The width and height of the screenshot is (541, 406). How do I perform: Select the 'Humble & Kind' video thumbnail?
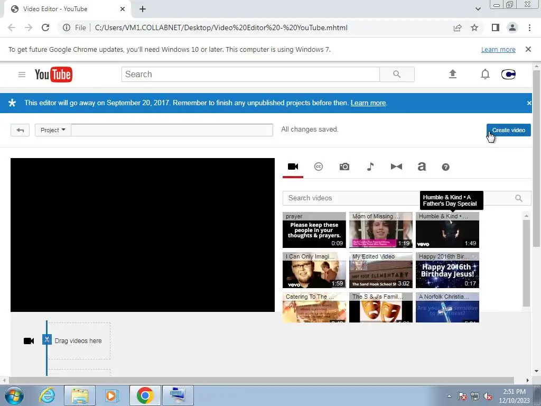point(447,230)
